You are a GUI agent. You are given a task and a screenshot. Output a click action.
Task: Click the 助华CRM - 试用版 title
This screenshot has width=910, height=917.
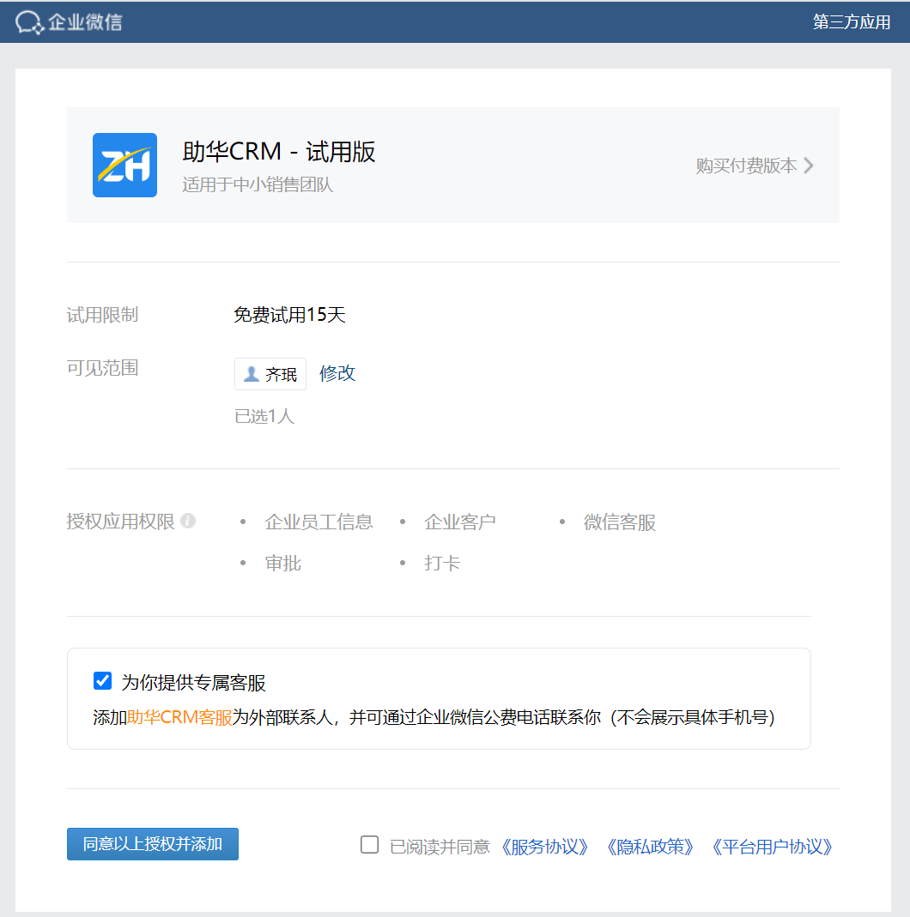tap(278, 152)
